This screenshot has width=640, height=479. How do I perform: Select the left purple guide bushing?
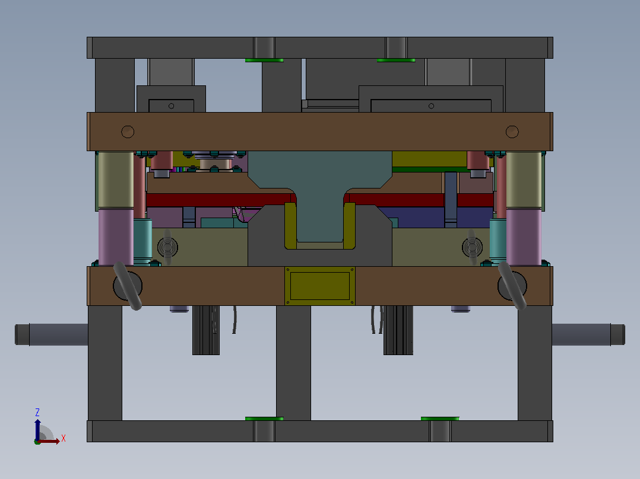(x=116, y=237)
